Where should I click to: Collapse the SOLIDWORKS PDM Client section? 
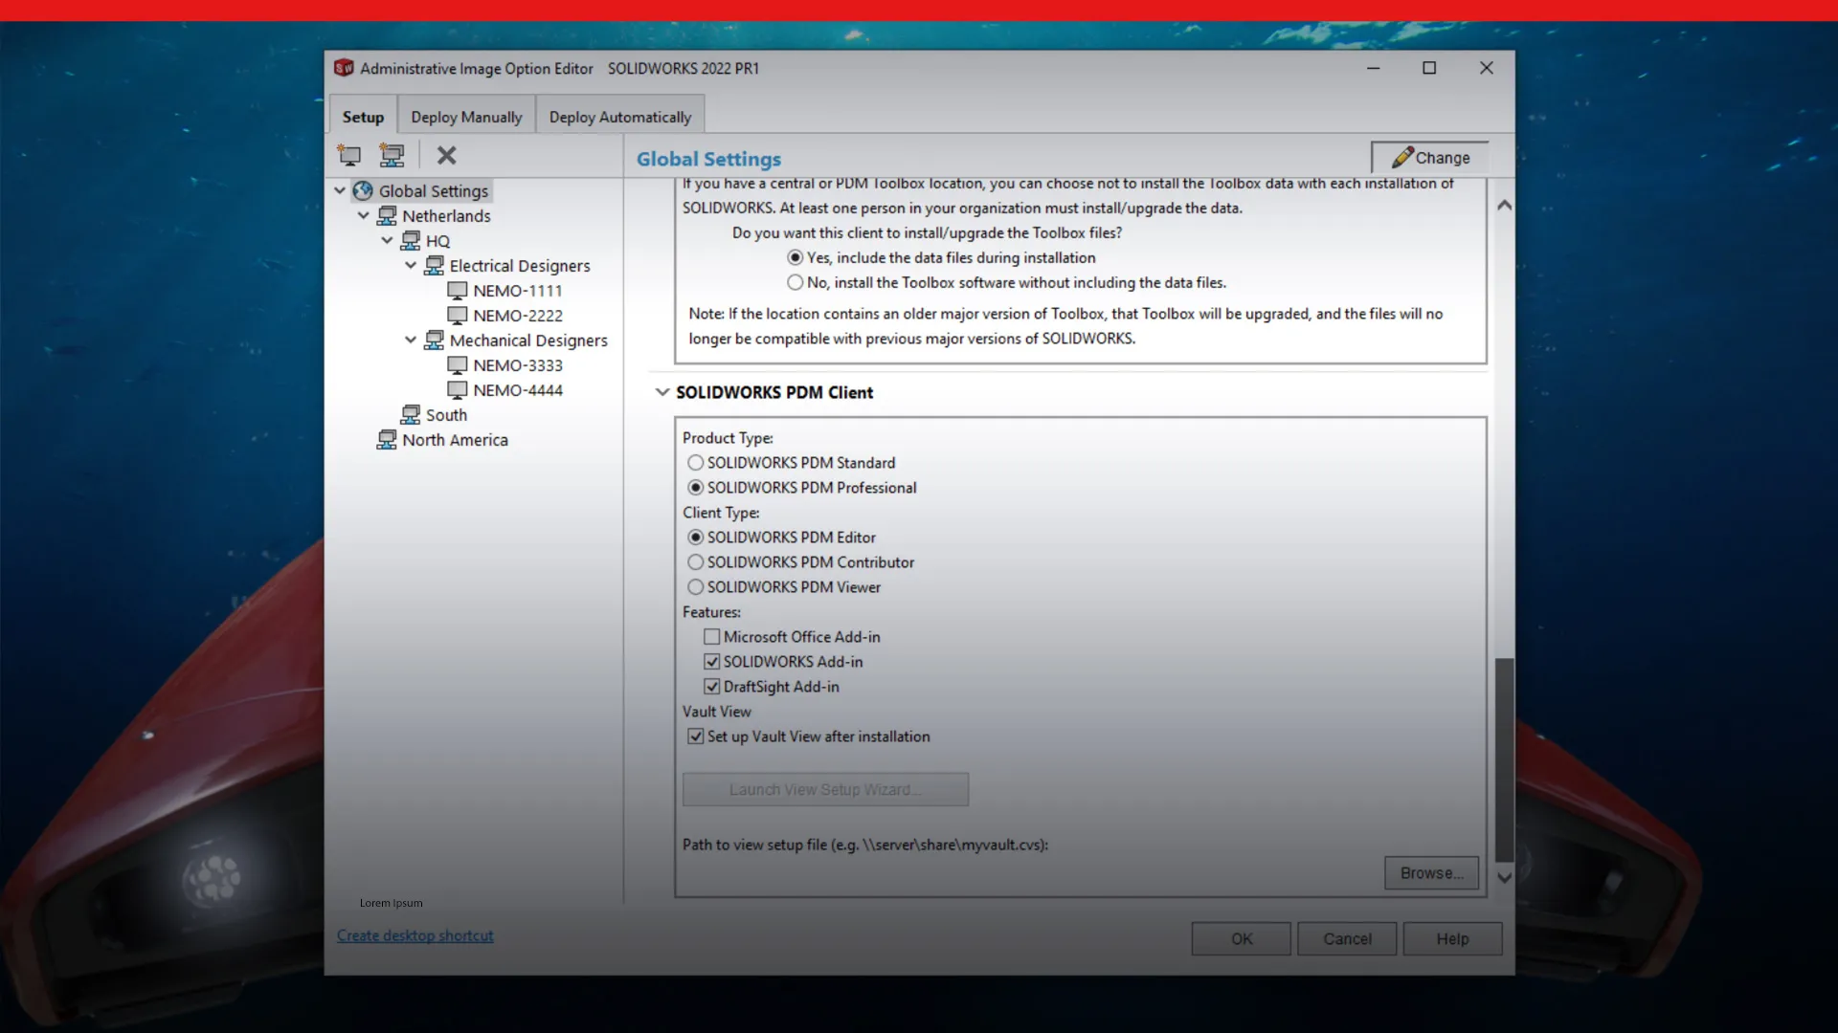[x=662, y=391]
